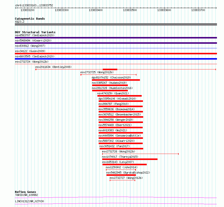Click the red bar under dgv8107n152
The image size is (224, 207).
(116, 80)
